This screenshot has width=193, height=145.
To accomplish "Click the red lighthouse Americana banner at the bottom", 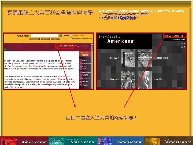I will [x=24, y=141].
